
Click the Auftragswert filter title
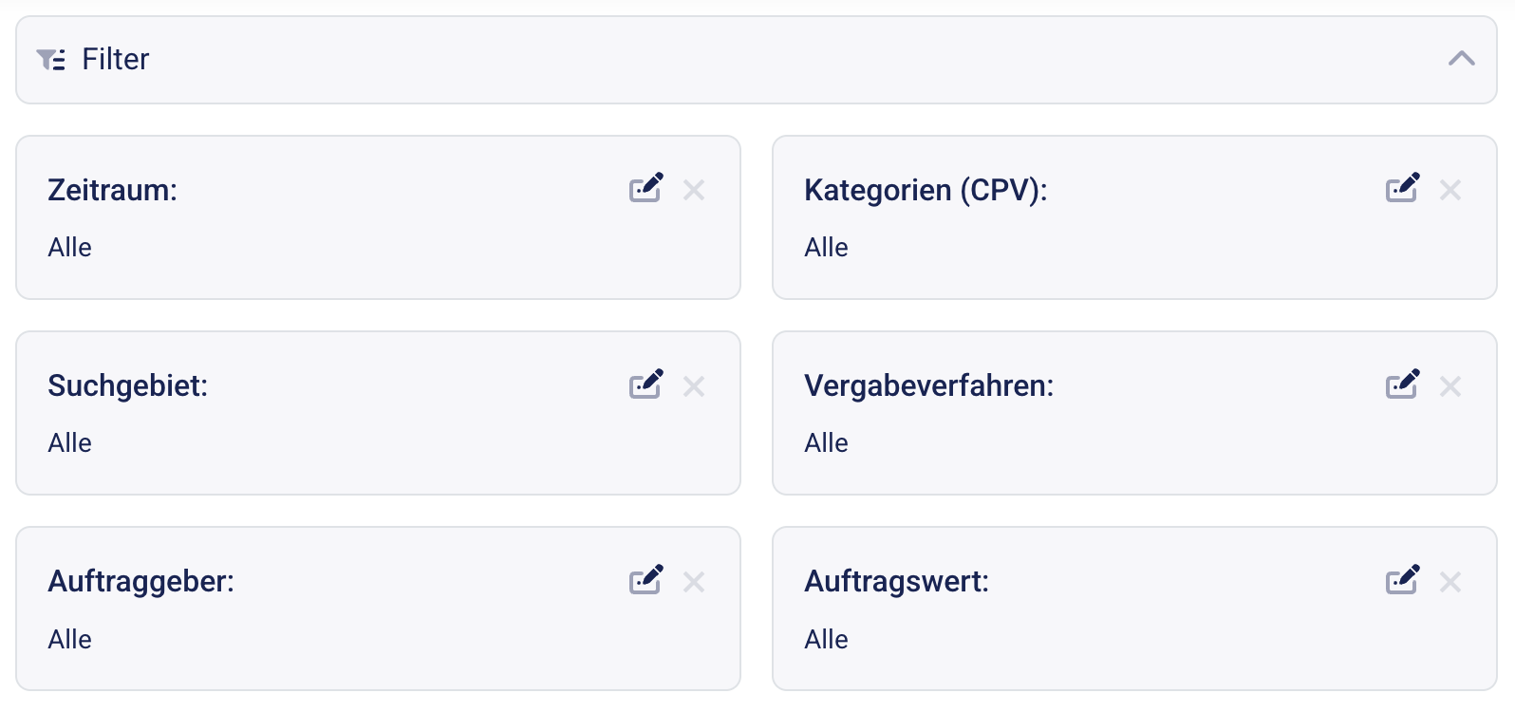(x=896, y=581)
